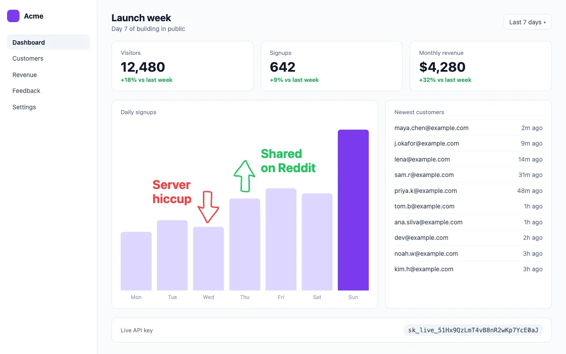
Task: Open Settings from the sidebar
Action: (x=48, y=107)
